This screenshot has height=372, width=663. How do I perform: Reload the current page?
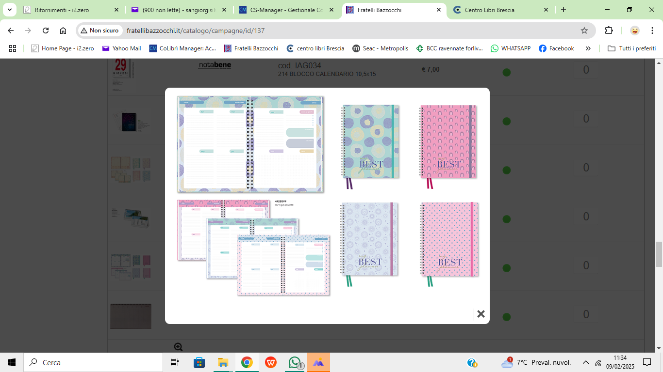coord(46,31)
